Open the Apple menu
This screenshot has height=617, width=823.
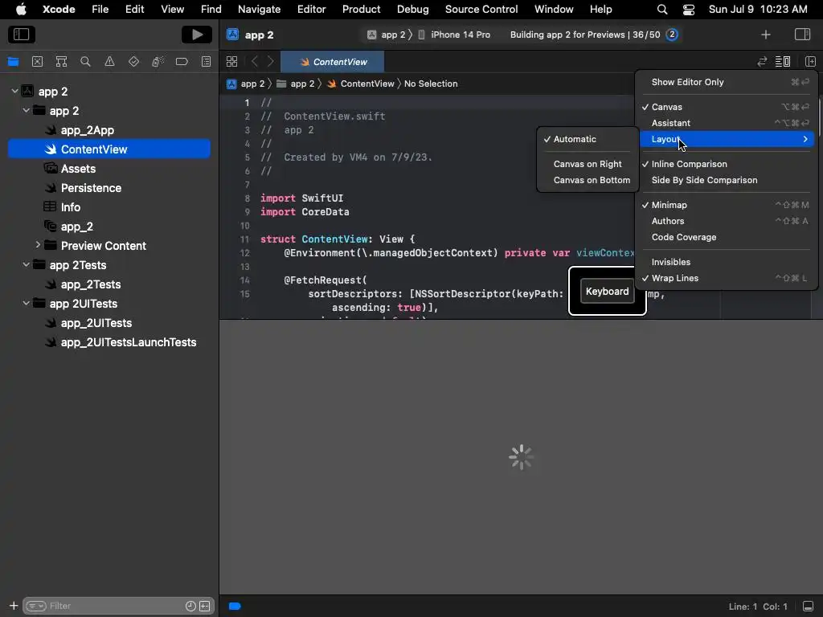[x=21, y=10]
